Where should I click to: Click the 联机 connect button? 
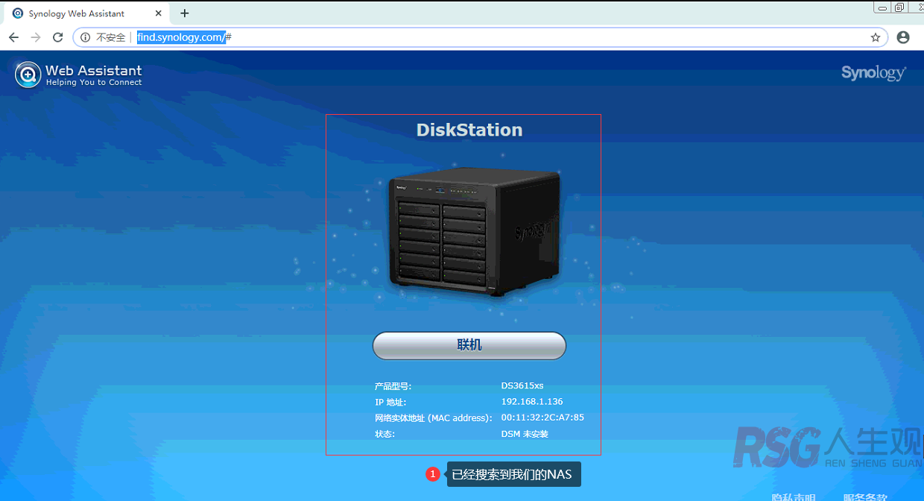(x=469, y=345)
